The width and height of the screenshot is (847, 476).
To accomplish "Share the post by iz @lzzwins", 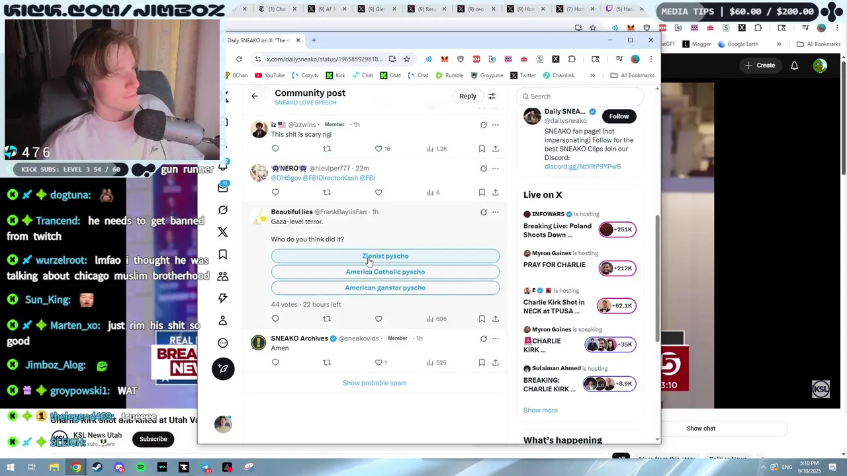I will tap(495, 149).
